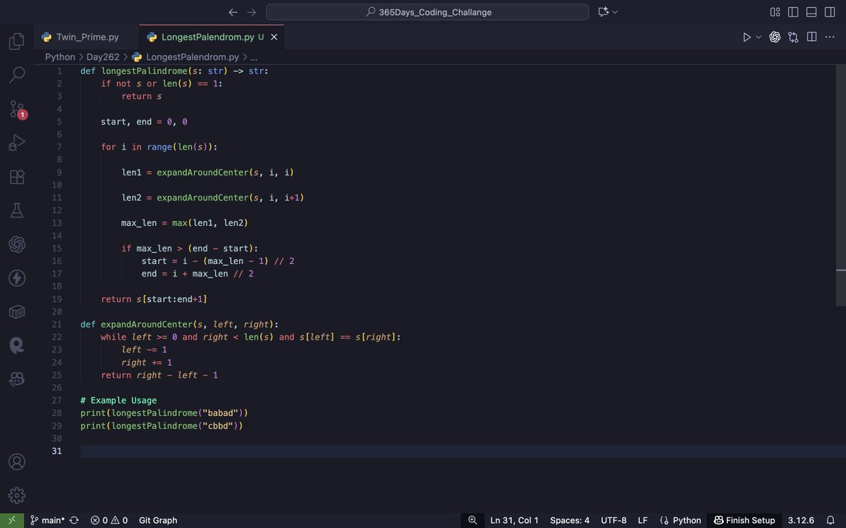
Task: Open the Testing flask view
Action: click(17, 210)
